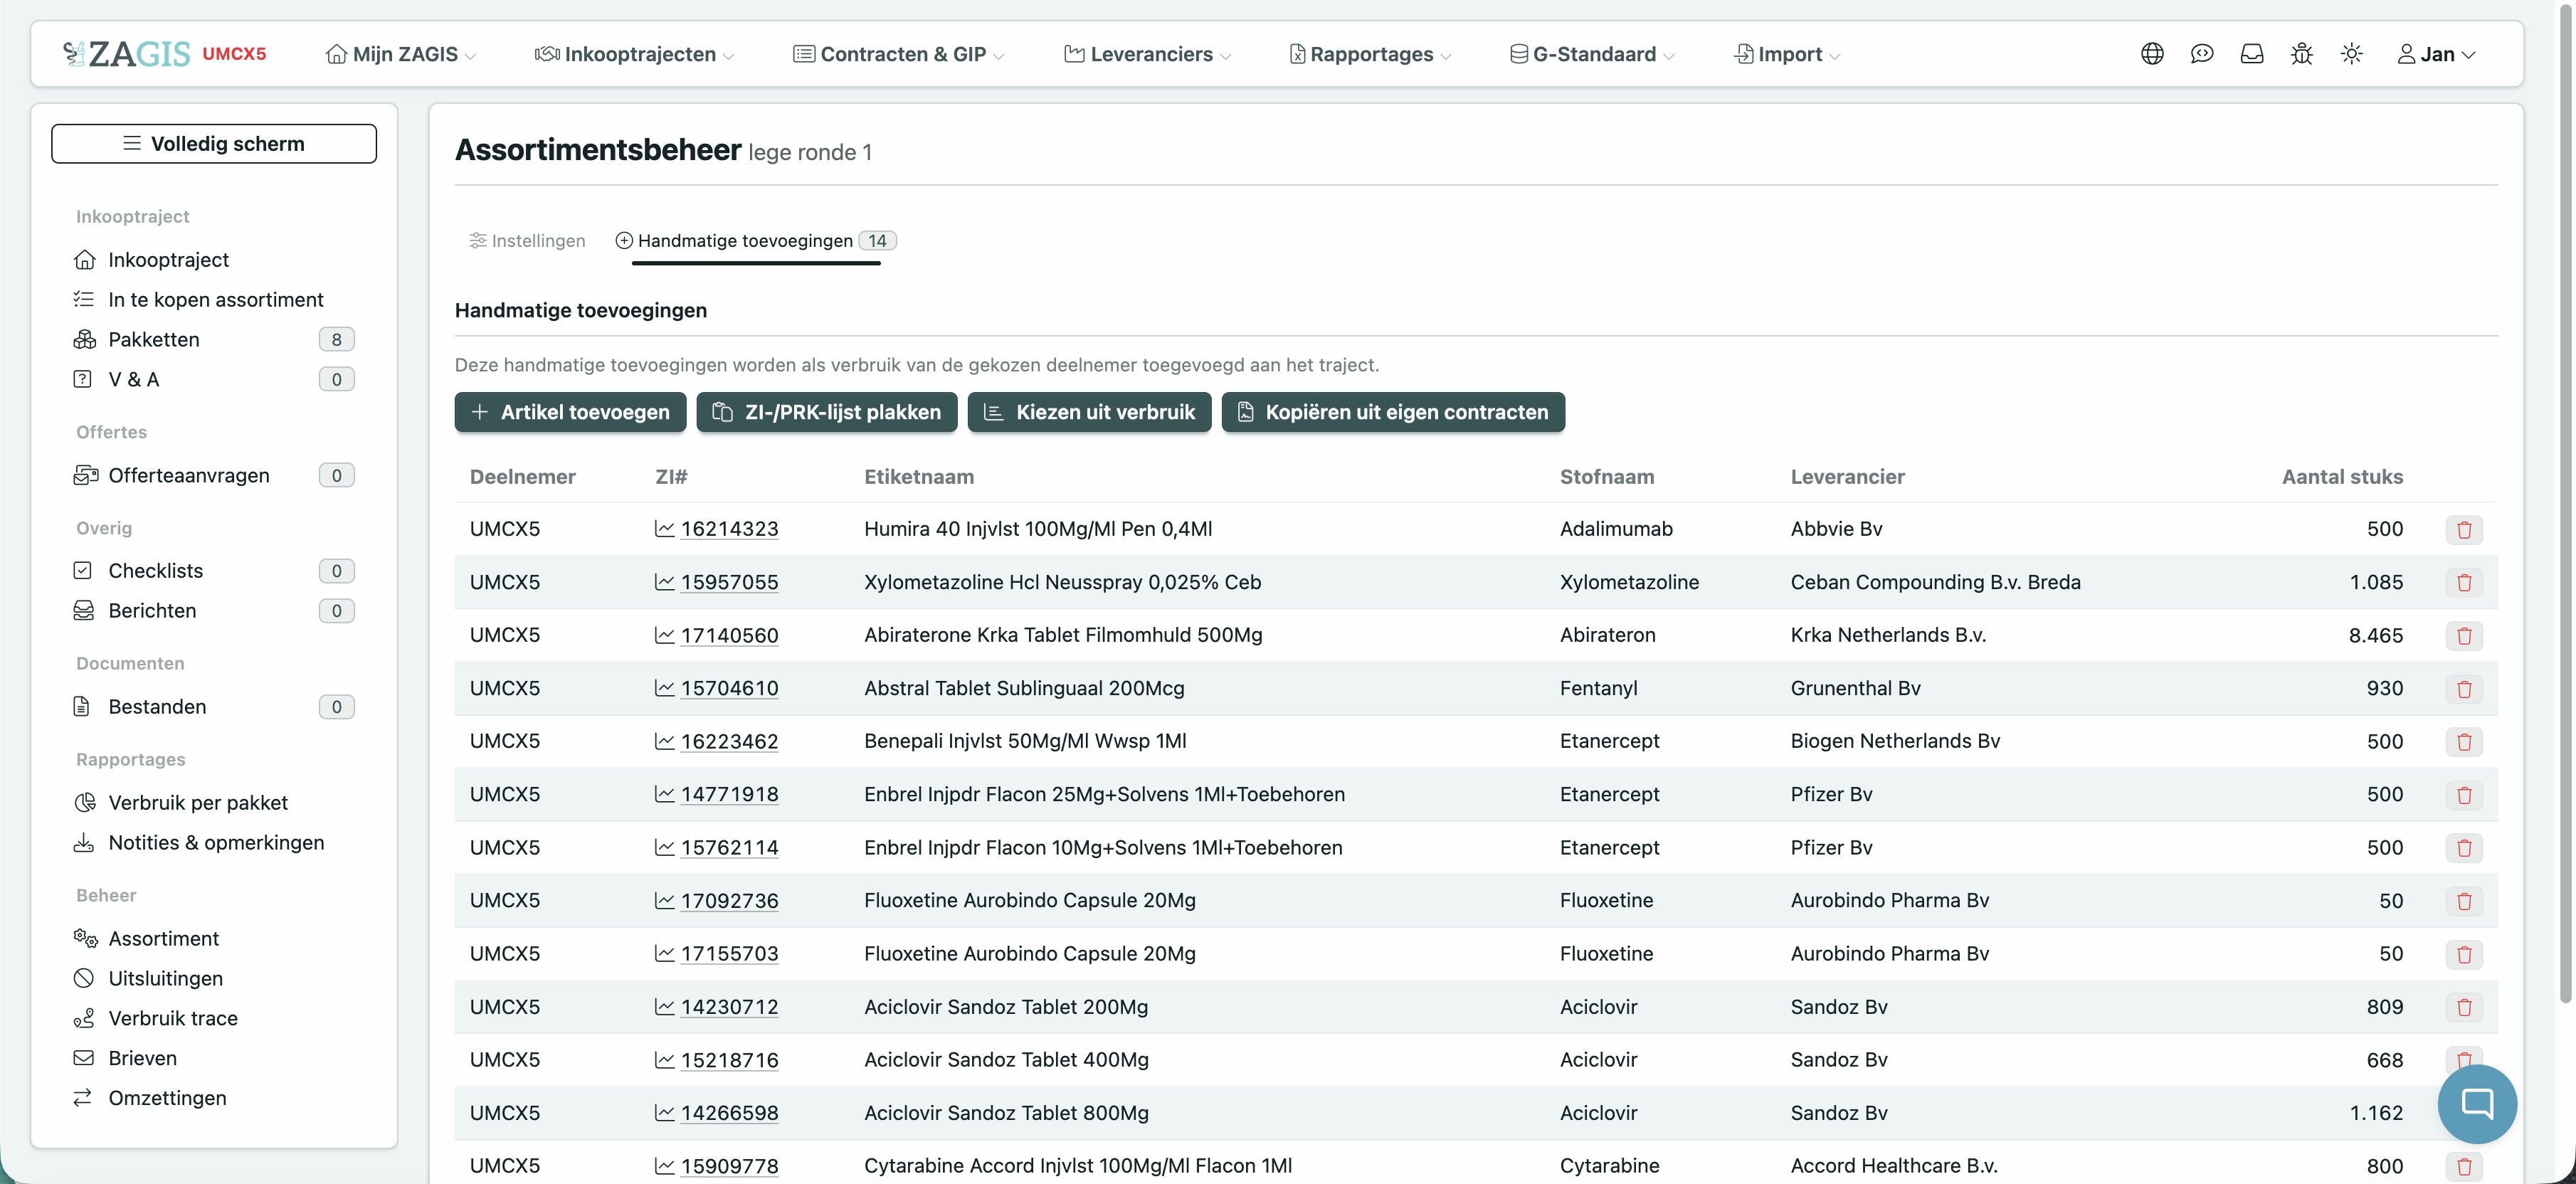Delete the Humira 40 Injvlst row

click(2464, 529)
